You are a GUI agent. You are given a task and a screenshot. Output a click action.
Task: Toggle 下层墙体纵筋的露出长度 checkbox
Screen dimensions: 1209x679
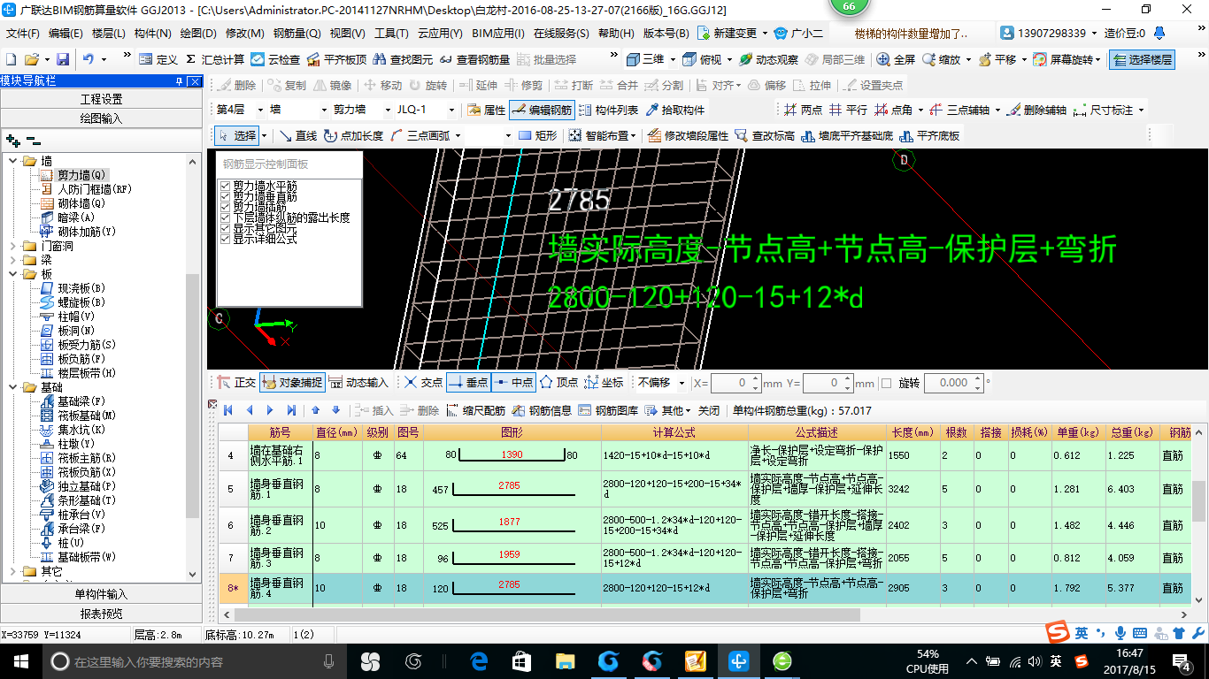click(224, 217)
